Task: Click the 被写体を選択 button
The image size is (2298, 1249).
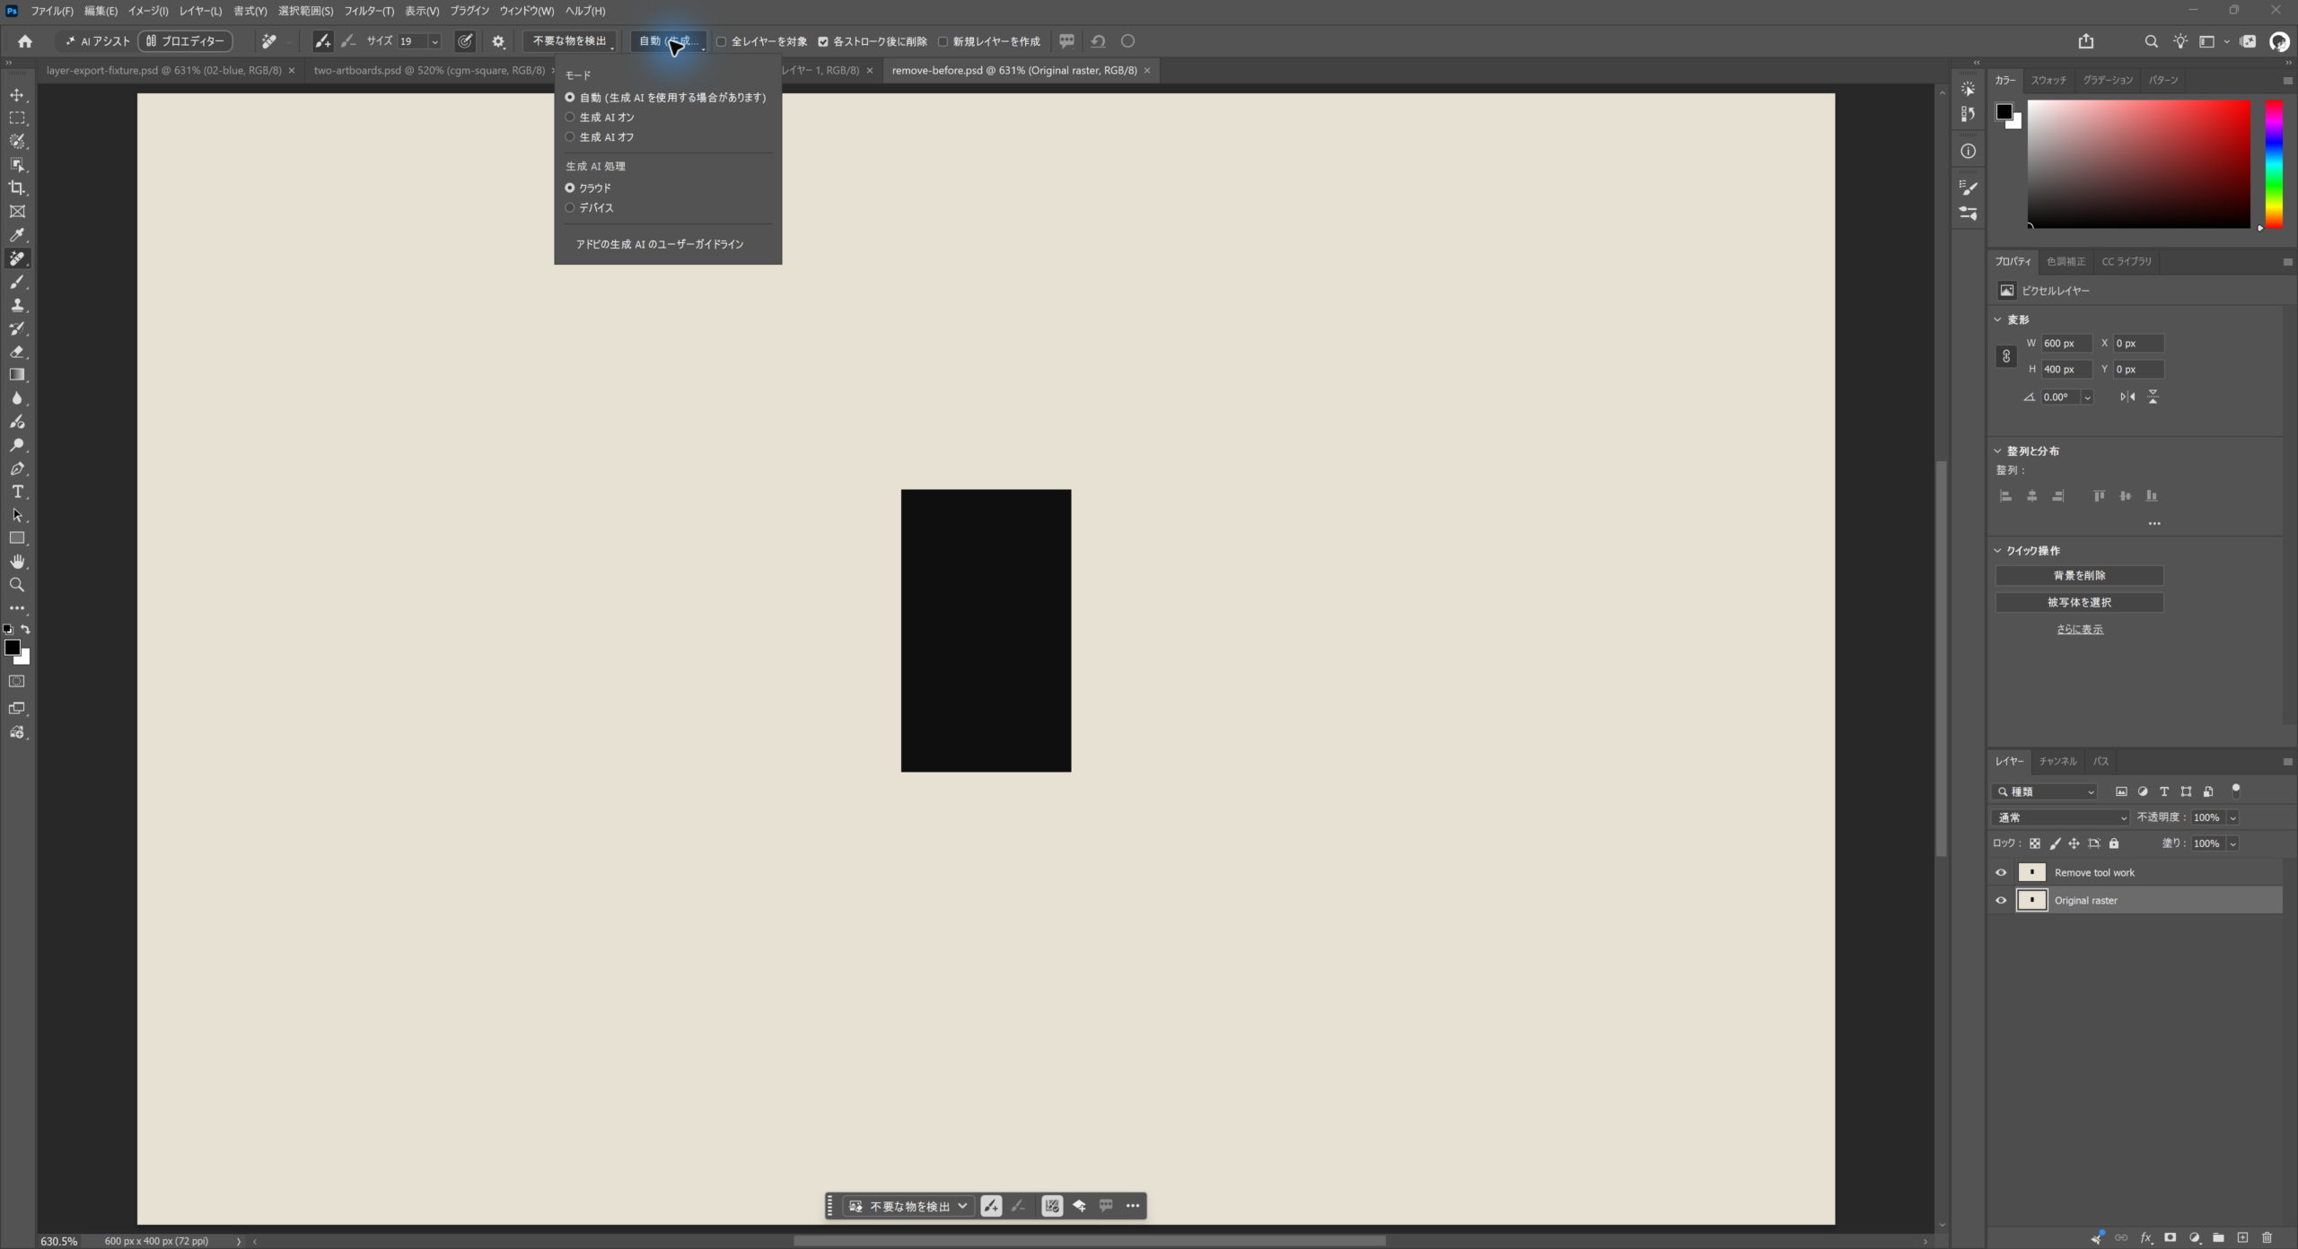Action: tap(2079, 603)
